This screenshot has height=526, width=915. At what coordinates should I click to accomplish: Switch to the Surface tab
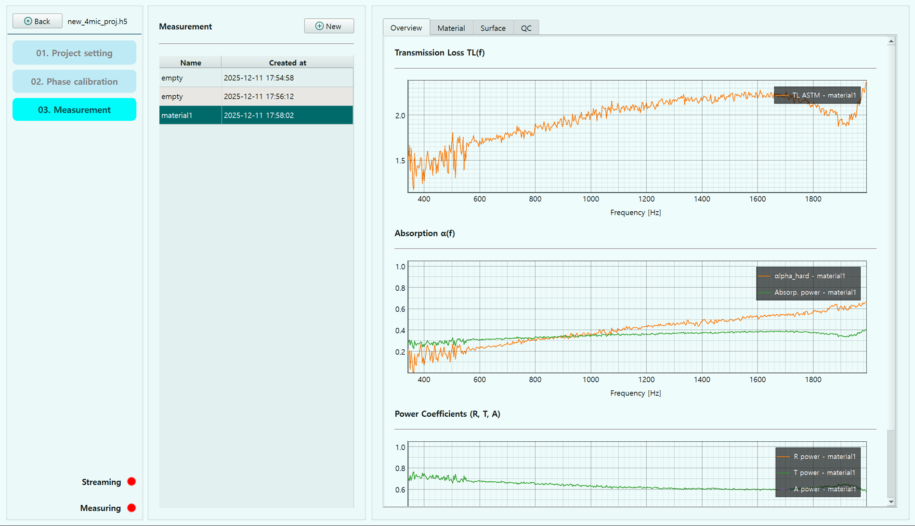[493, 28]
